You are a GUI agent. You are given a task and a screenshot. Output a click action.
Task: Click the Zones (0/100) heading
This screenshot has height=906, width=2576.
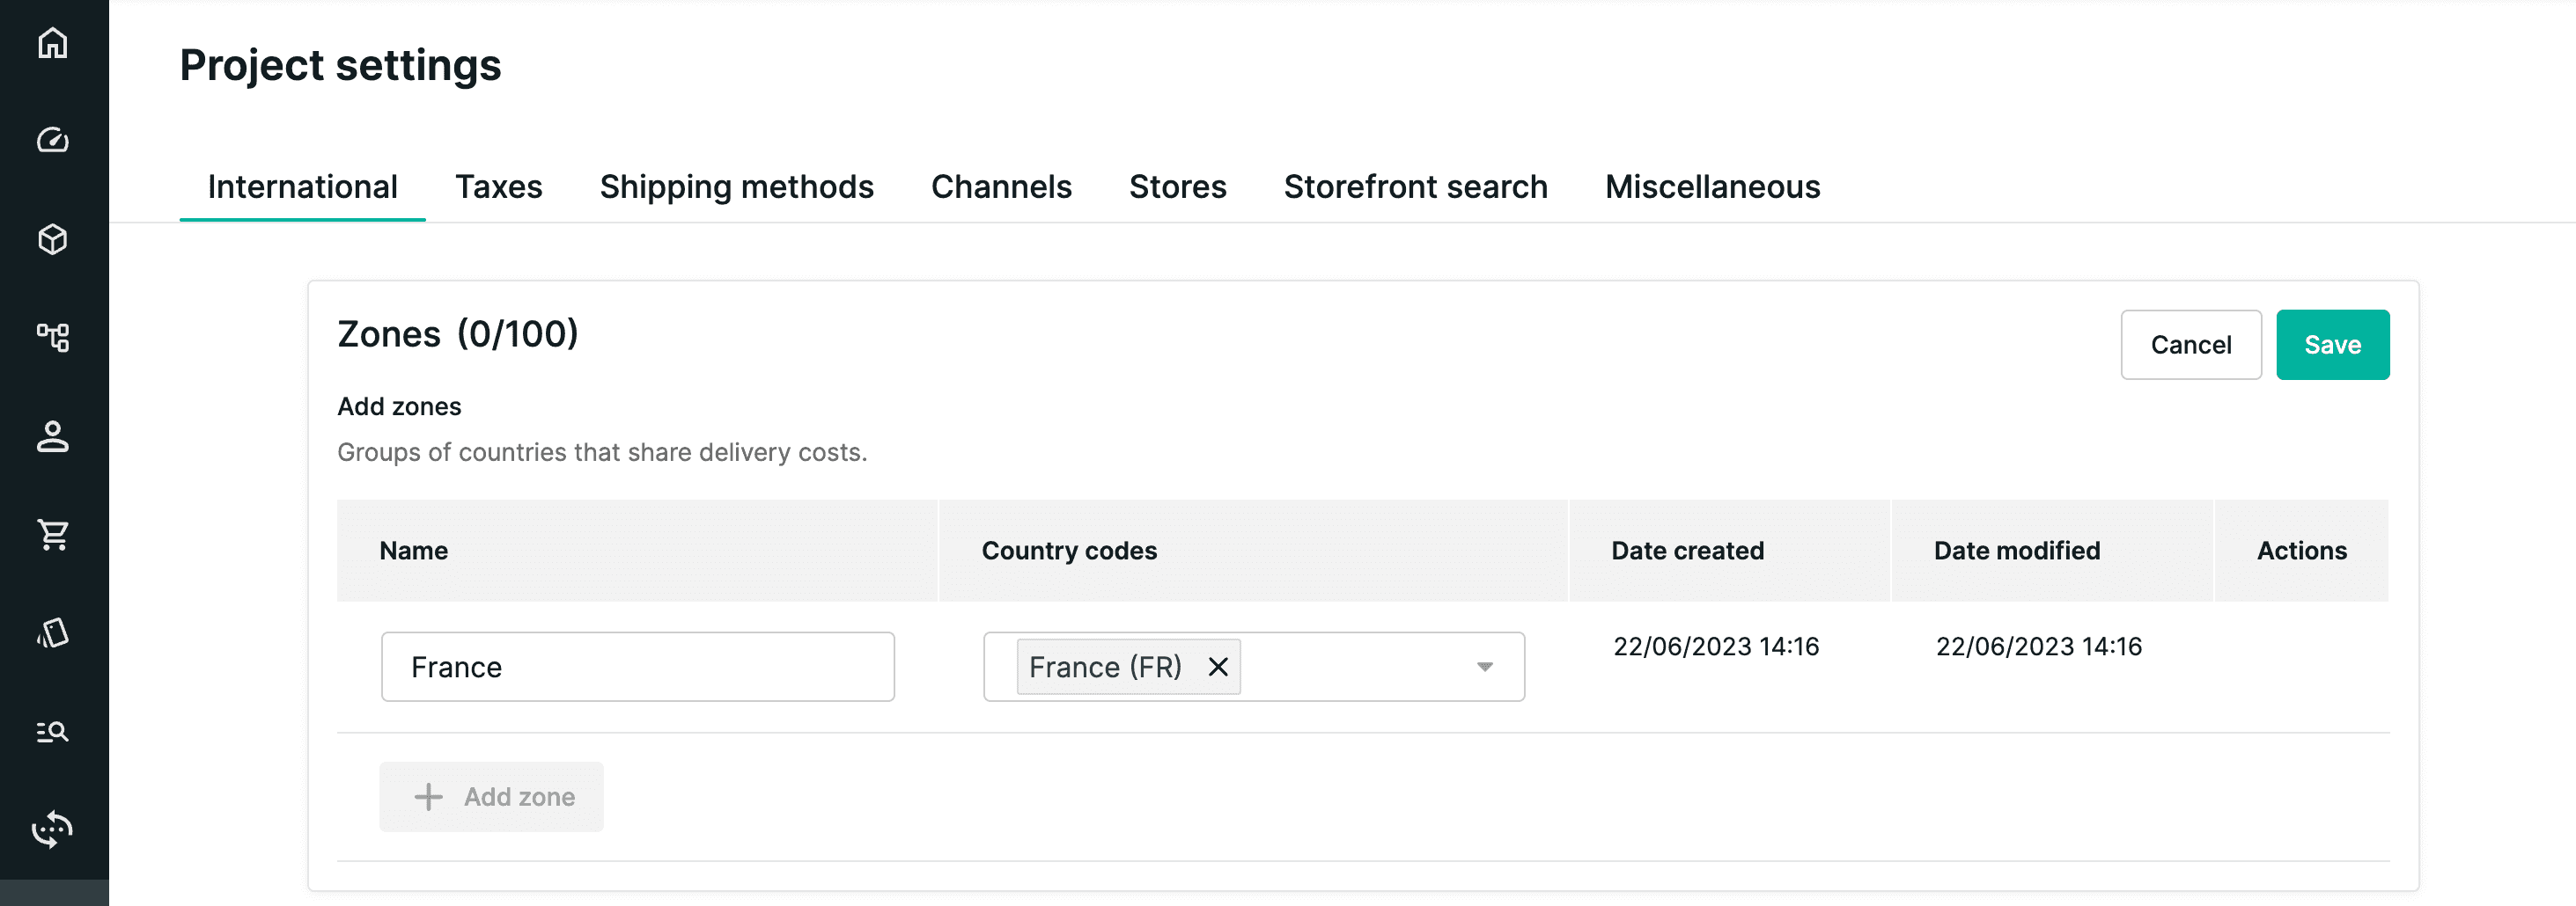tap(457, 333)
